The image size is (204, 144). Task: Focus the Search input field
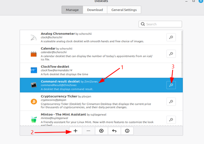coord(160,24)
